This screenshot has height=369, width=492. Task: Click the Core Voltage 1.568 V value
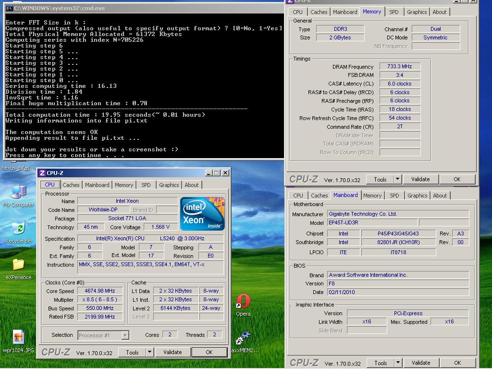tap(160, 227)
